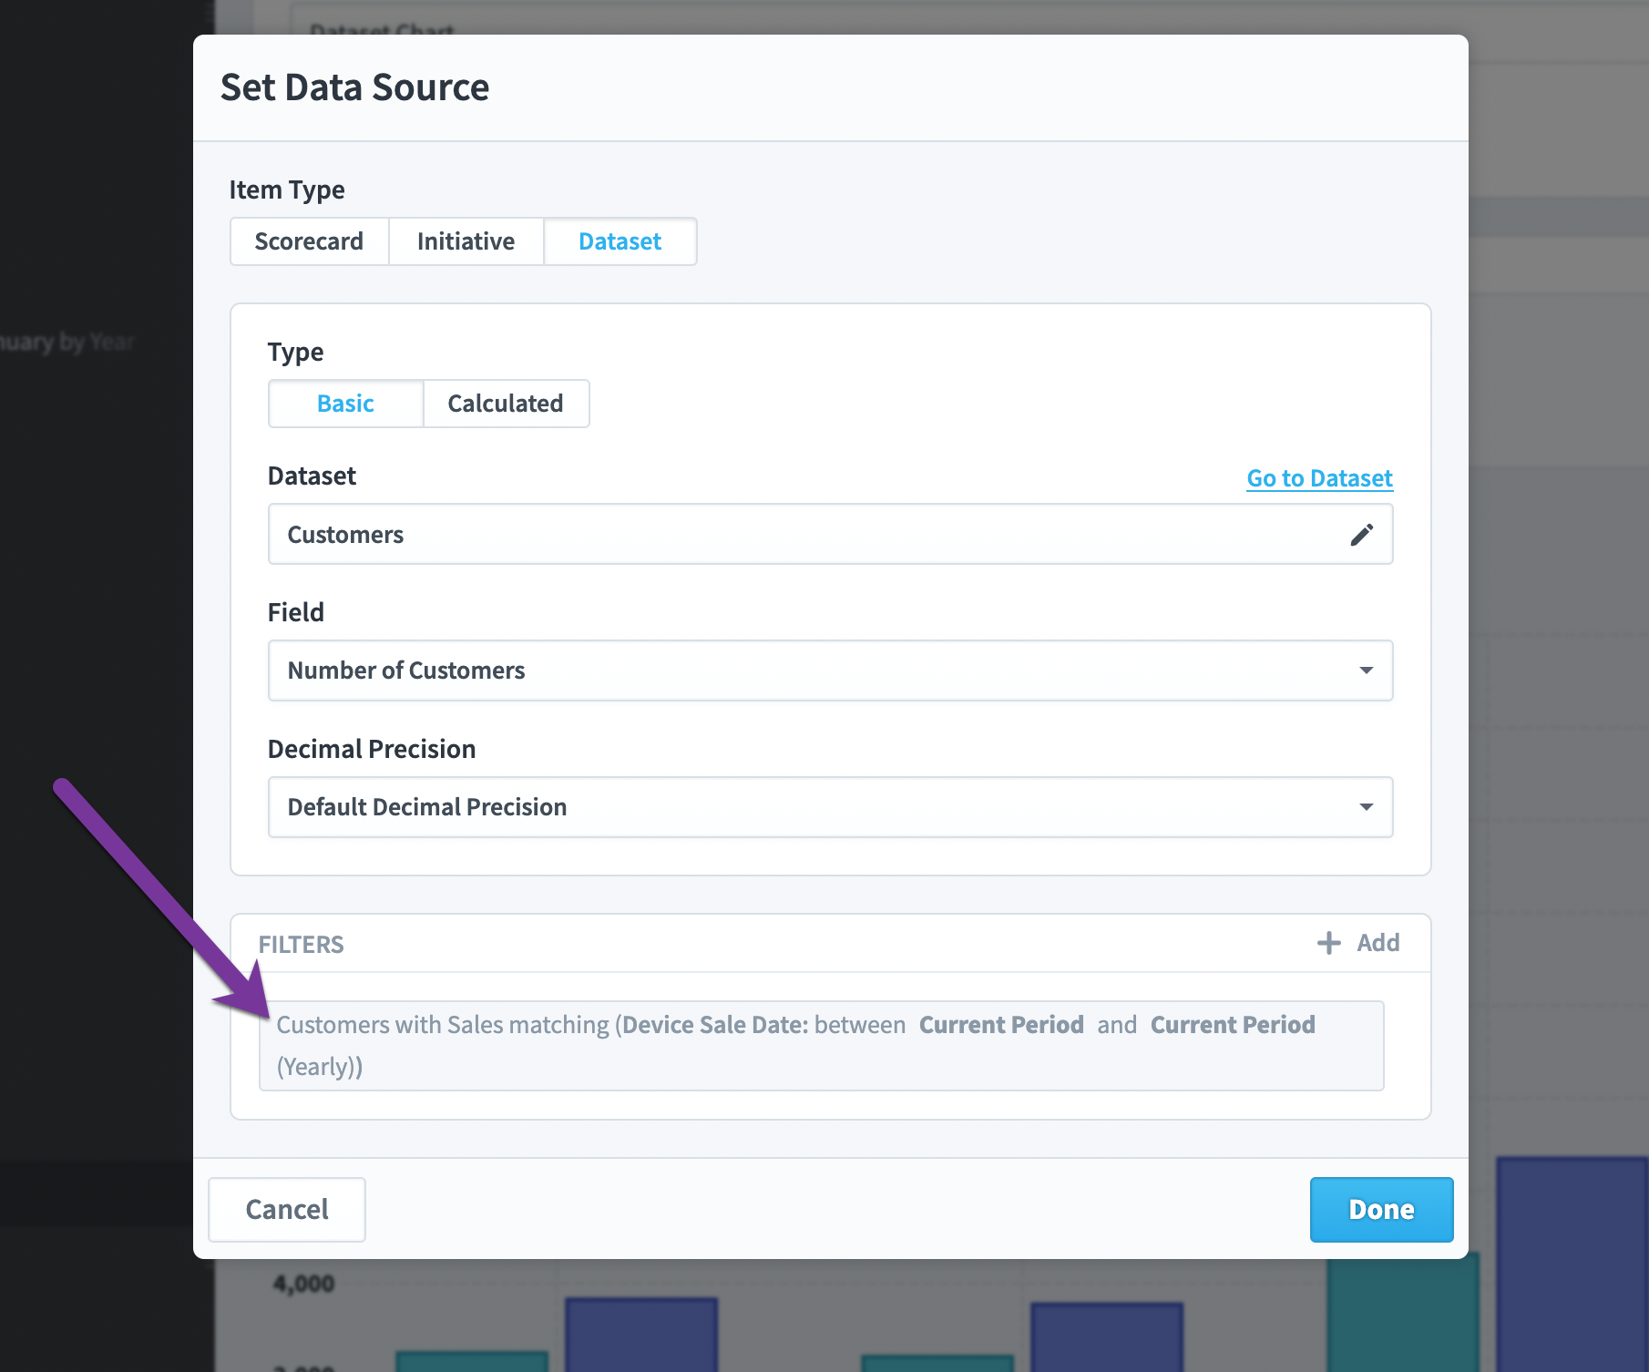Click the first Current Period value in filter
The image size is (1649, 1372).
(1001, 1025)
